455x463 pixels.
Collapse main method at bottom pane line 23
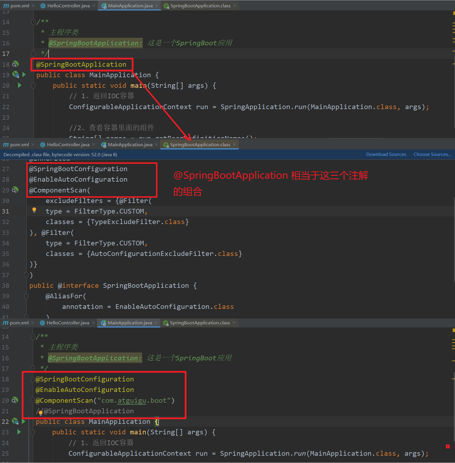(33, 432)
